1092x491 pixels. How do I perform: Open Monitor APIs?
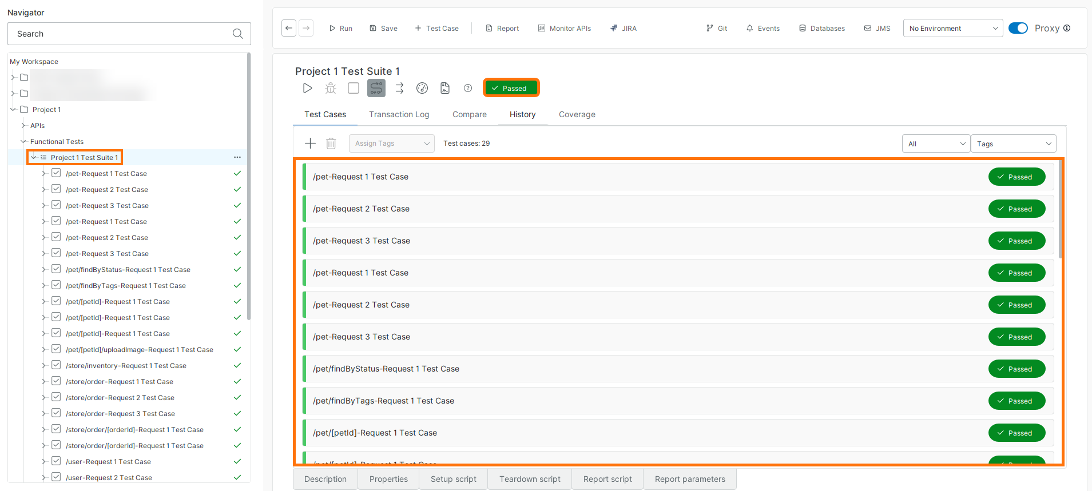[x=565, y=28]
